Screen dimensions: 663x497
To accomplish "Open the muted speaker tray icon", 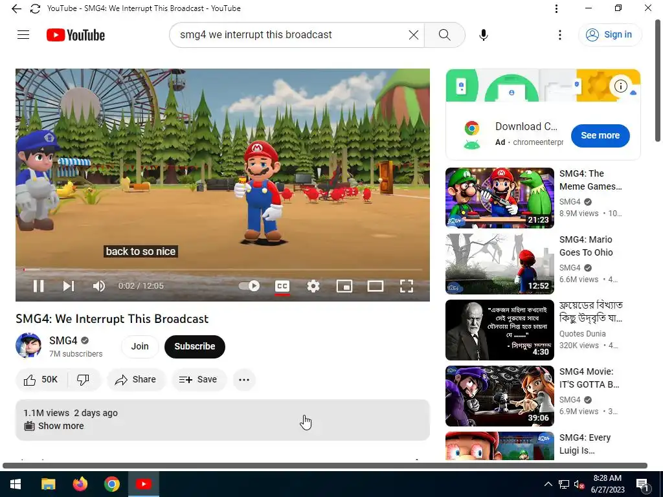I will point(579,484).
